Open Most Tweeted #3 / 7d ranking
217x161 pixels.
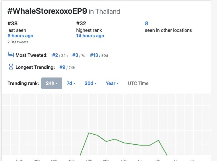coord(75,55)
